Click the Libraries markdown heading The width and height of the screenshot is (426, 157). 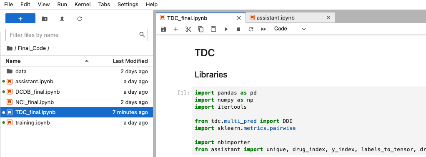point(211,75)
